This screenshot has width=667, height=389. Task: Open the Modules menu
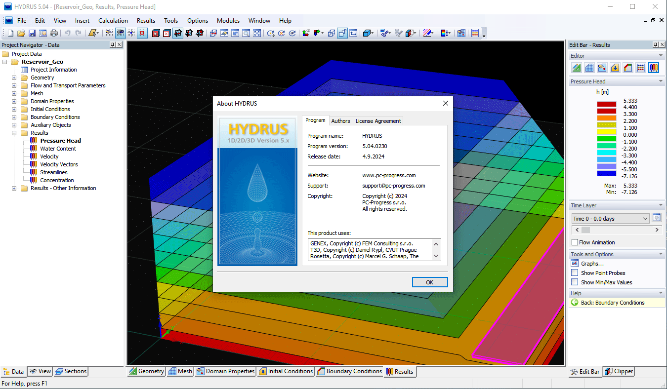(x=228, y=21)
